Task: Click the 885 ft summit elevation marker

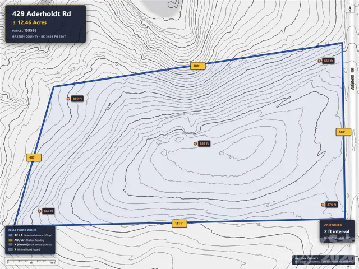Action: 195,143
